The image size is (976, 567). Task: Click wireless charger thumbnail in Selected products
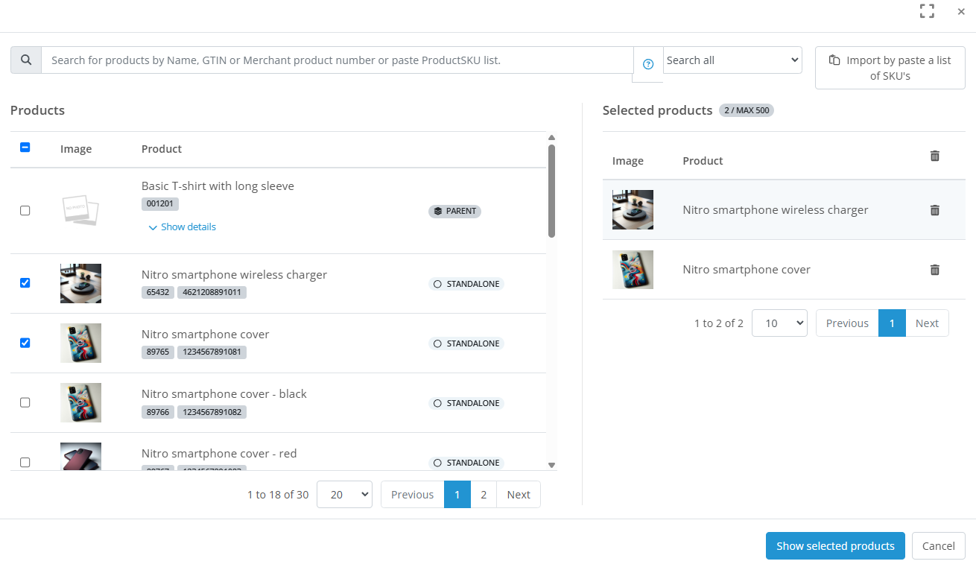pos(633,209)
